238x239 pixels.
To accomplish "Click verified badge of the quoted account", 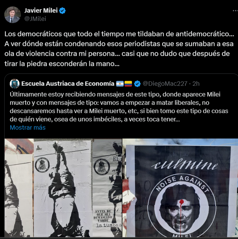I will [x=137, y=84].
